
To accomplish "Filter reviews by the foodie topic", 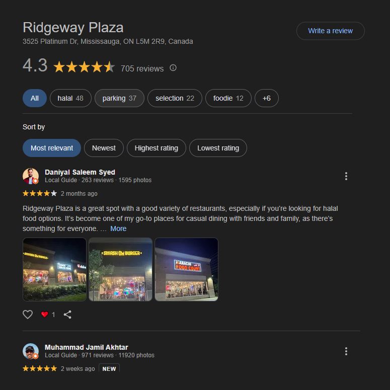I will [228, 98].
